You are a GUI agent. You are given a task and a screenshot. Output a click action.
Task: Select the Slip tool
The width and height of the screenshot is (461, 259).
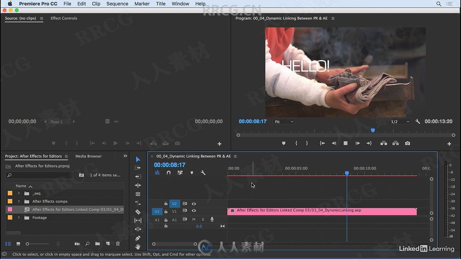(138, 221)
